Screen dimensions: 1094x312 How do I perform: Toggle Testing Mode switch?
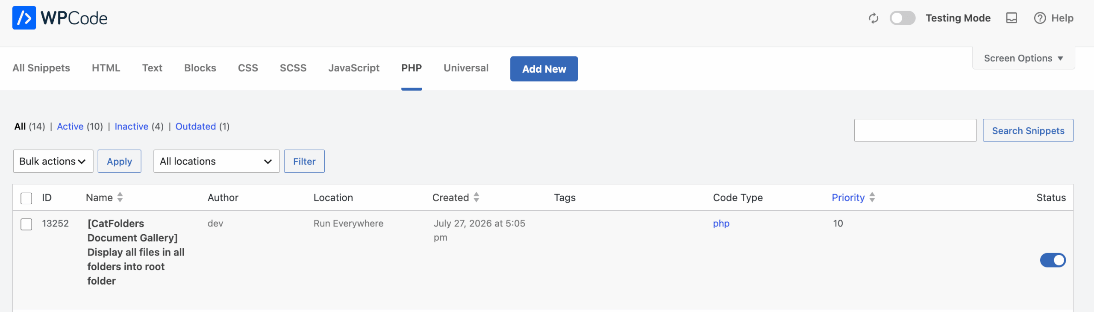click(x=903, y=18)
